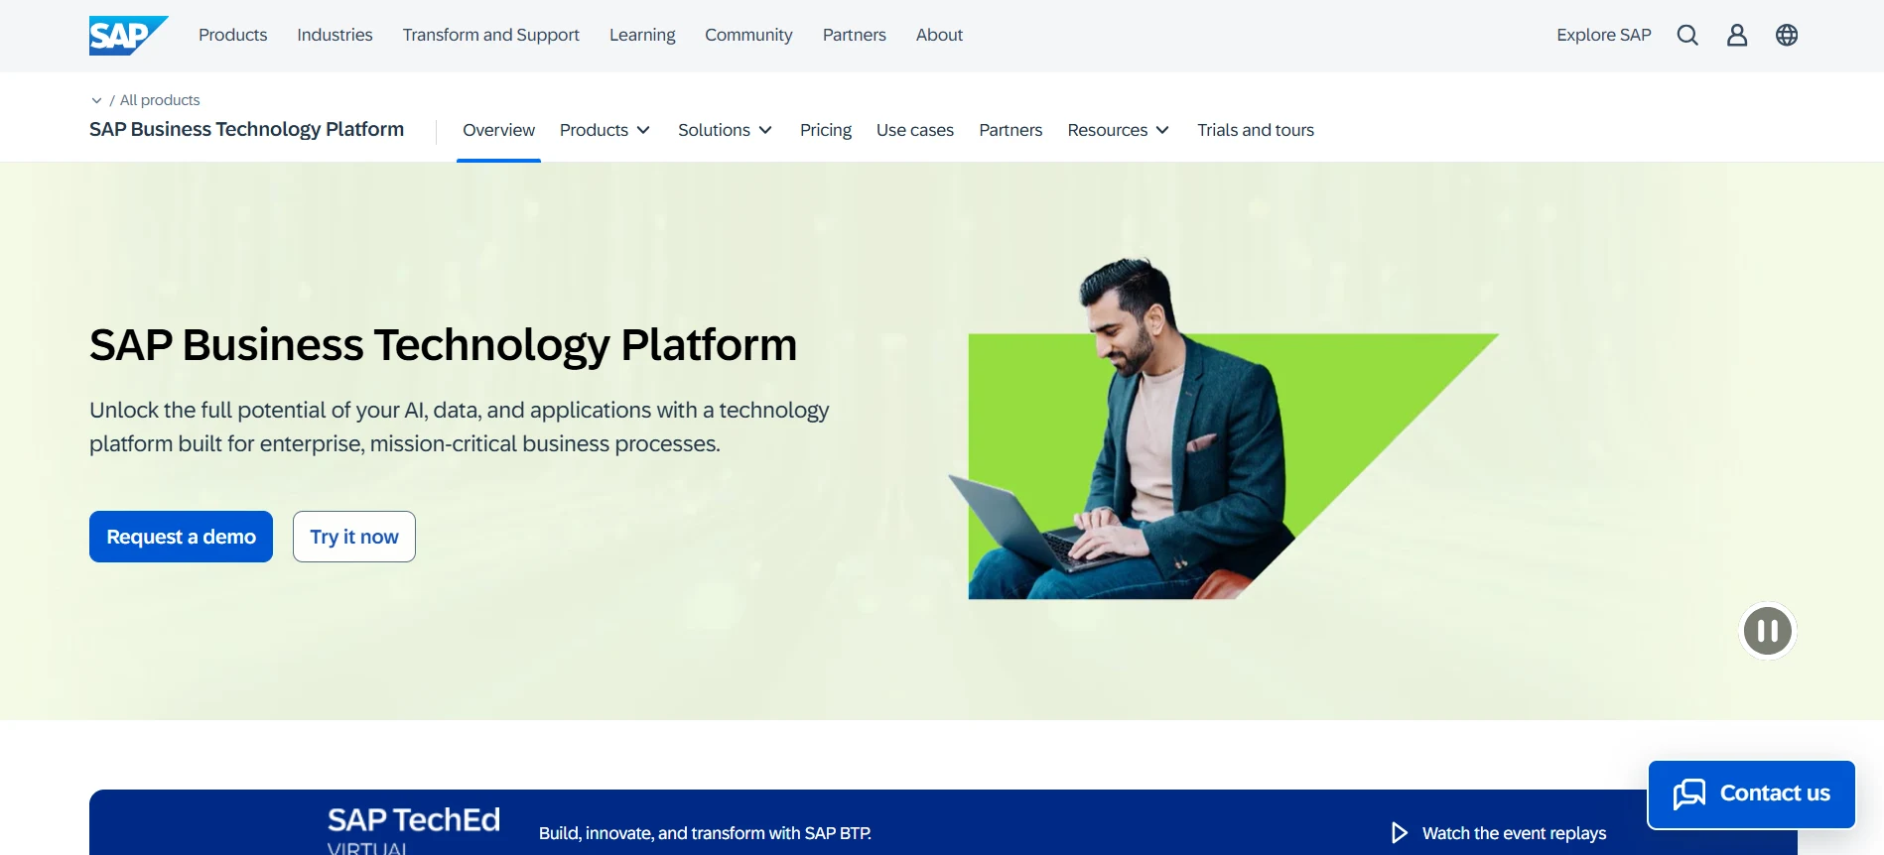Screen dimensions: 1884x855
Task: Click the user account profile icon
Action: [1737, 36]
